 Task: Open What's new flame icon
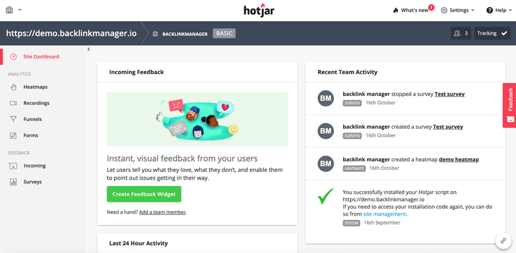coord(395,10)
